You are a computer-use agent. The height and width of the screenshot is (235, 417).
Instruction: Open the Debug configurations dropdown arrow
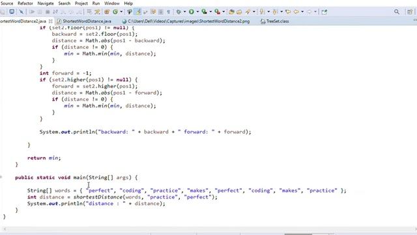(184, 12)
